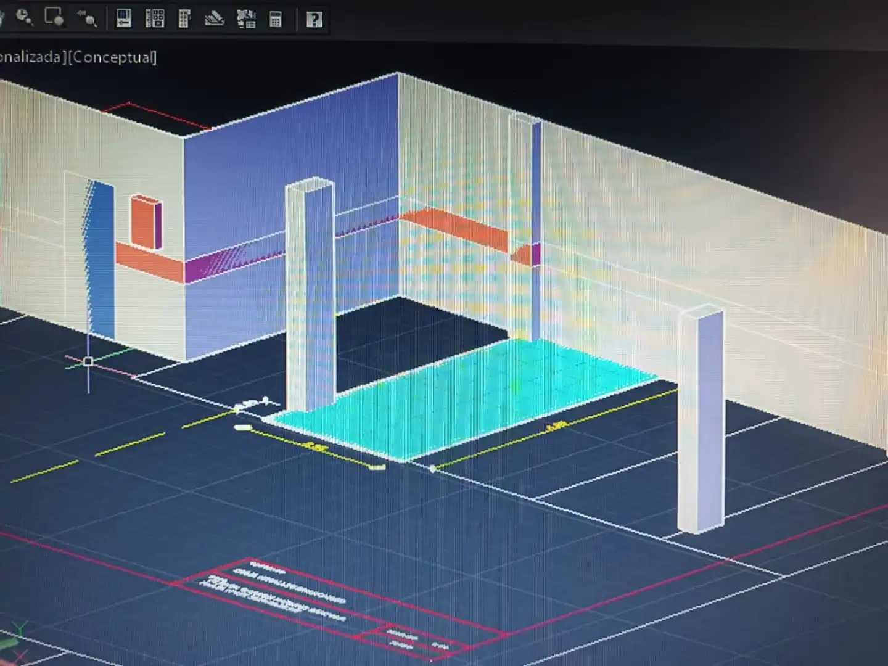Open the Markup Set Manager icon
The height and width of the screenshot is (666, 888).
click(246, 18)
